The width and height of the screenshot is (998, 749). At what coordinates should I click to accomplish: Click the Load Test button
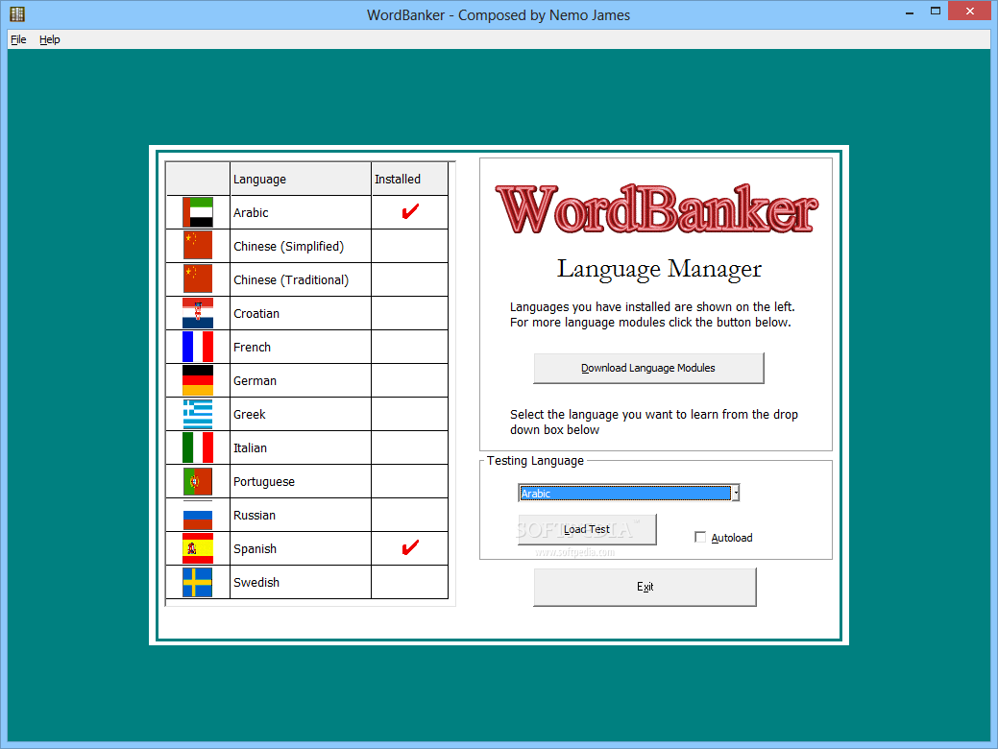[x=587, y=529]
